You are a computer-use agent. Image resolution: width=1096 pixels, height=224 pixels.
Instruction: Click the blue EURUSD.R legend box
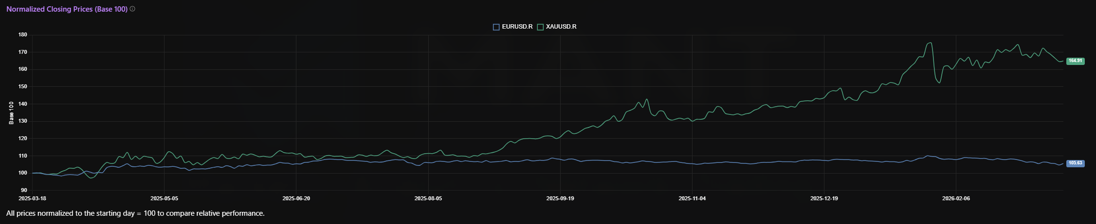(496, 27)
